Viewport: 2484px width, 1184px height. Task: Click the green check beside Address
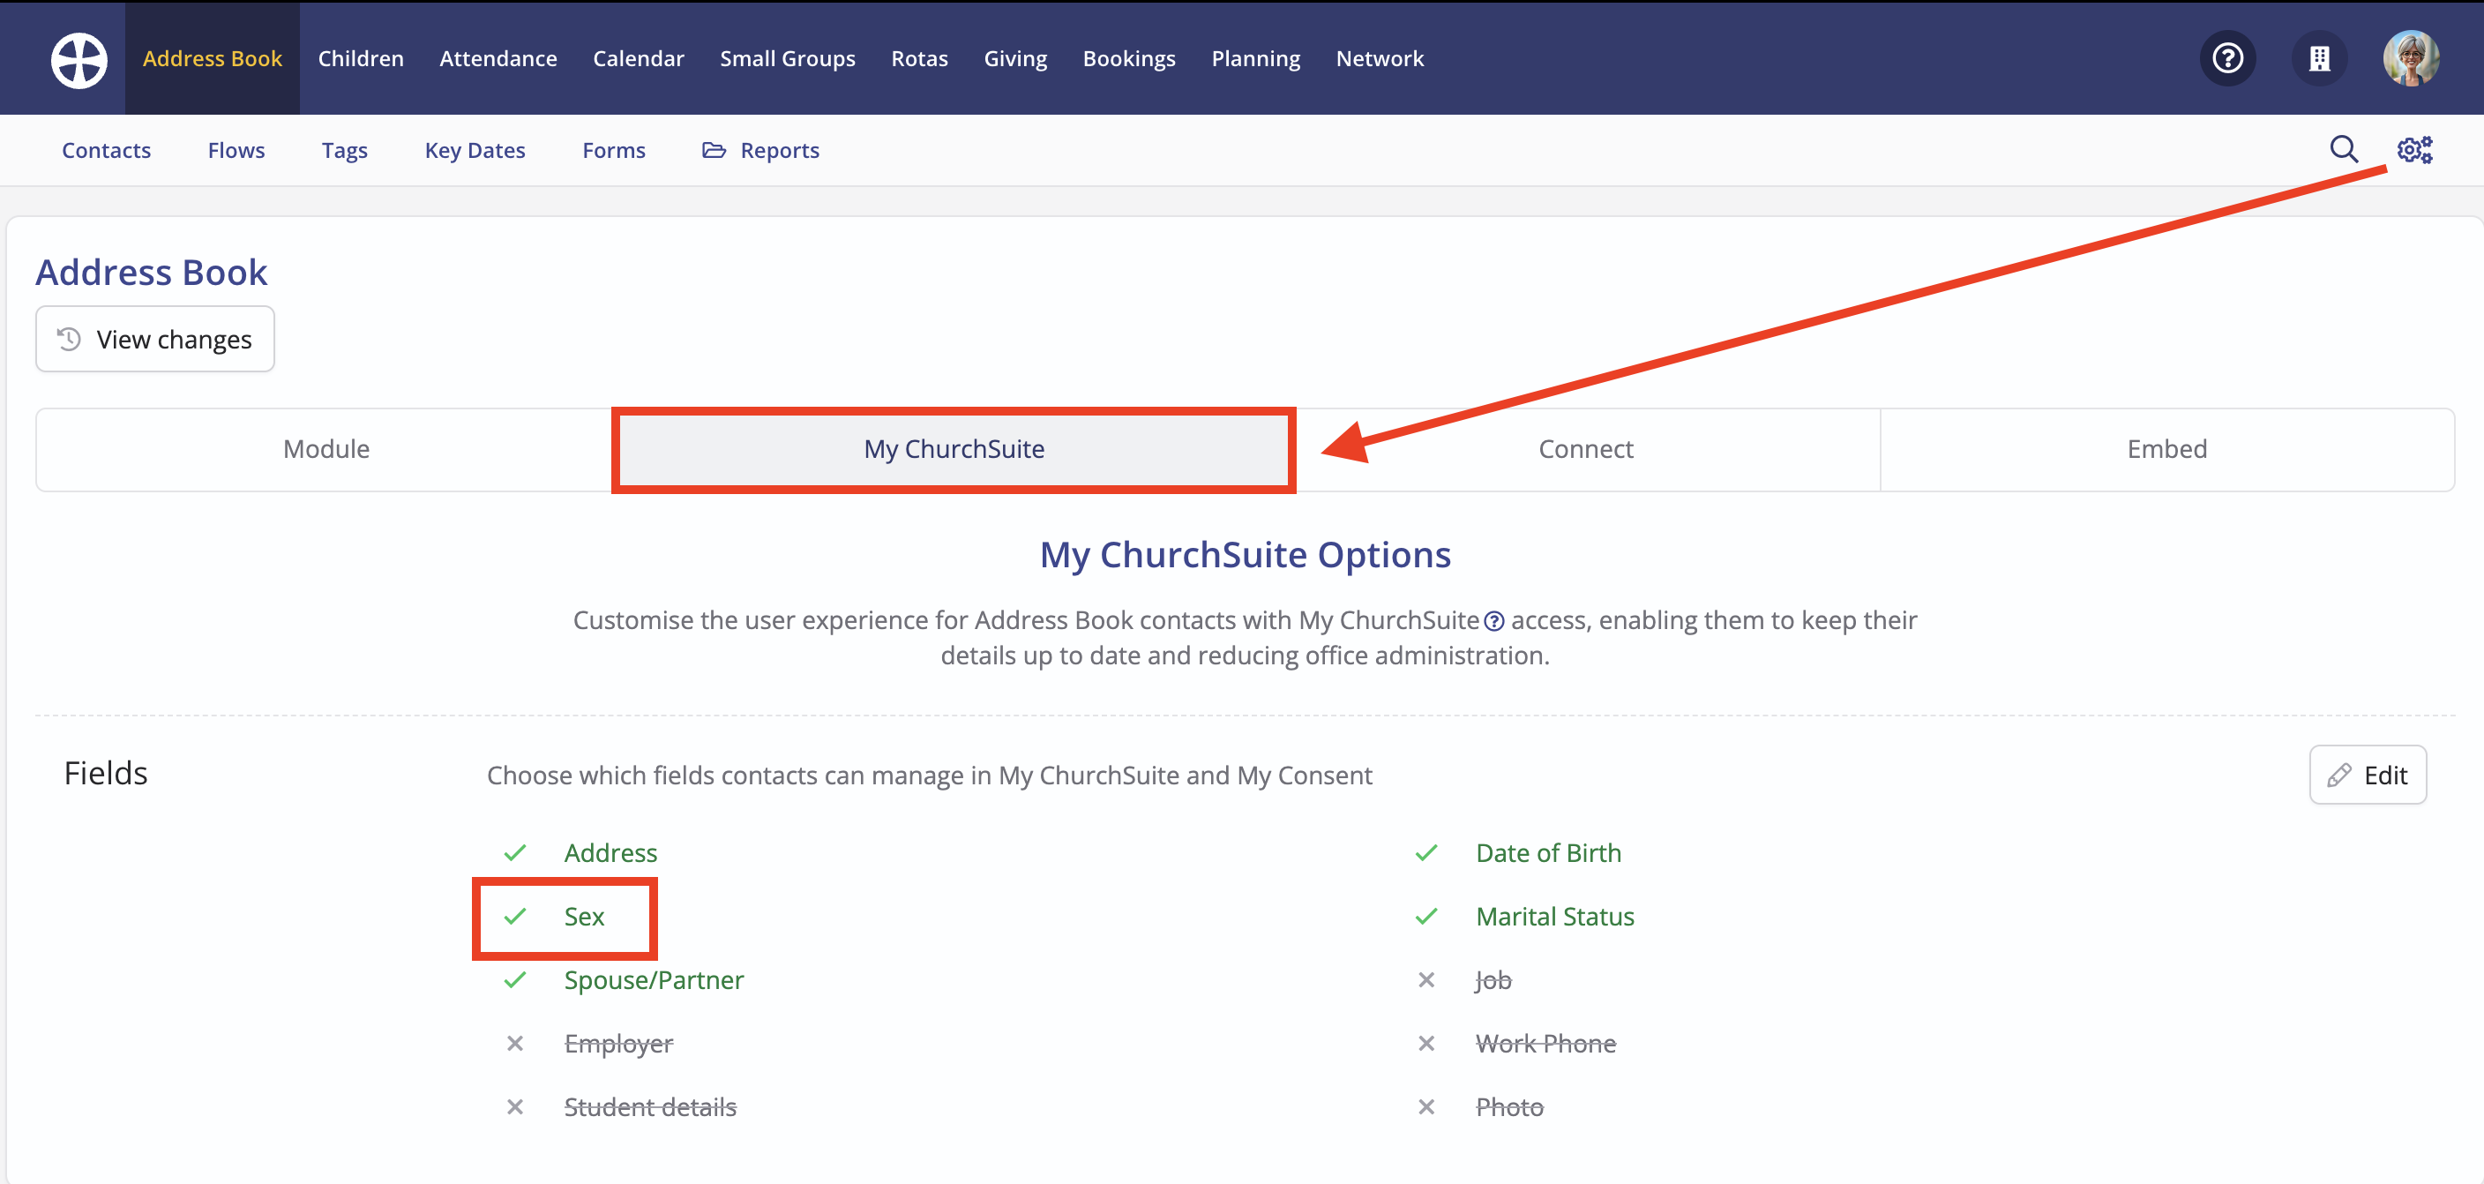click(515, 853)
